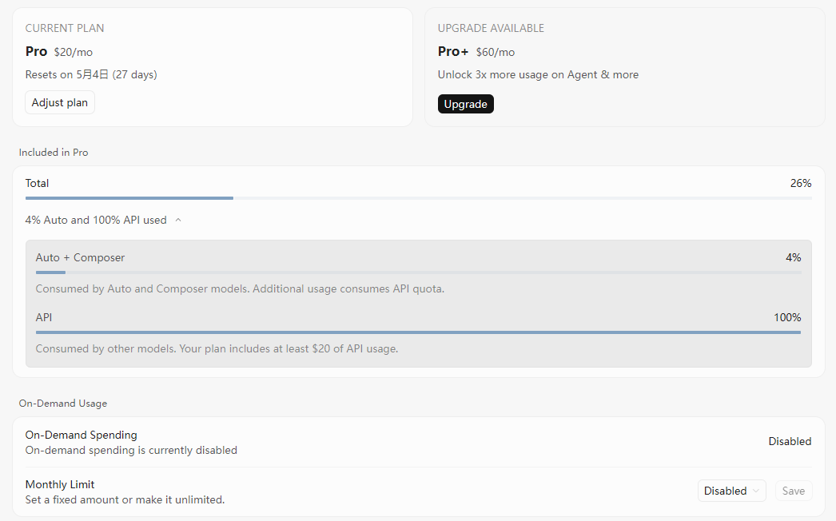Click the Auto + Composer usage bar
Image resolution: width=836 pixels, height=521 pixels.
tap(418, 272)
